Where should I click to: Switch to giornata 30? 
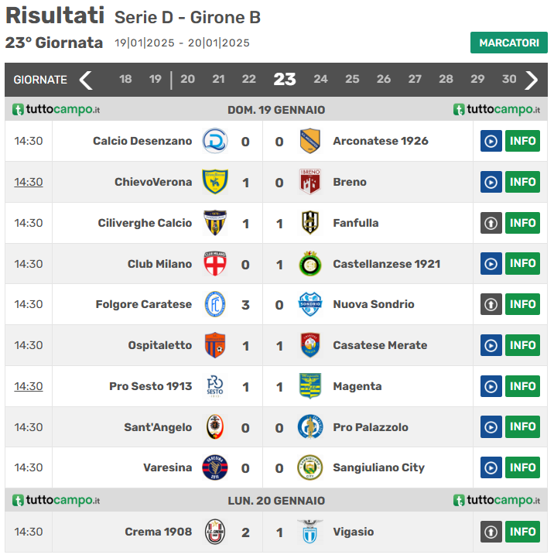[508, 79]
